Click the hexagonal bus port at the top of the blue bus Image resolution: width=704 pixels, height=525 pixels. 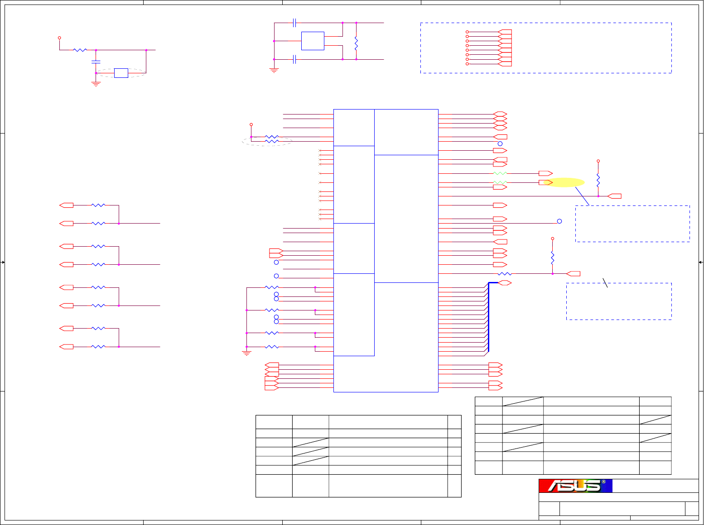pos(505,283)
